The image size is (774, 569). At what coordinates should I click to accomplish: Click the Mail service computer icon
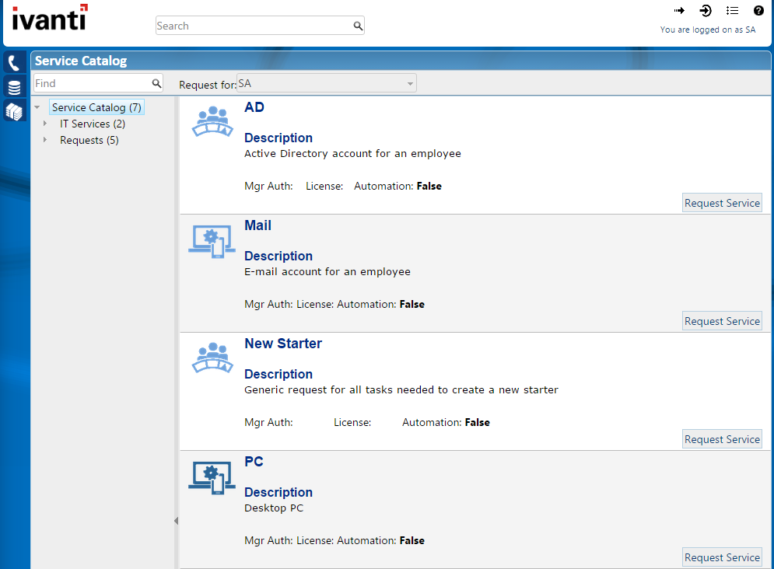[x=212, y=242]
